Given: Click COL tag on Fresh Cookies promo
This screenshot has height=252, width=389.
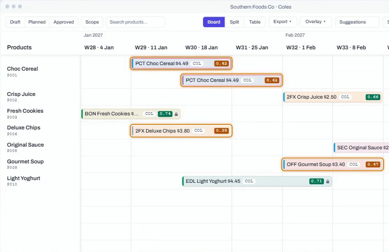Looking at the screenshot, I should tap(149, 114).
